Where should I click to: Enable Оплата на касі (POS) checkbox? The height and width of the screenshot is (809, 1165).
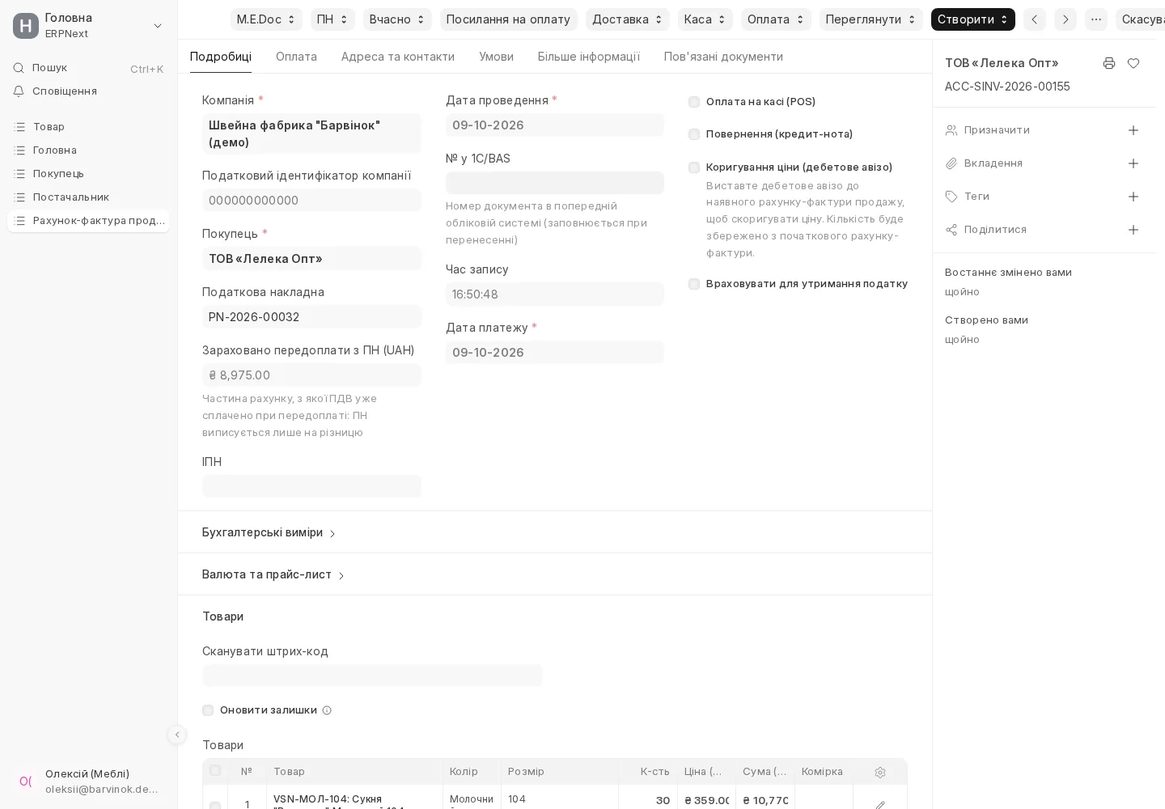(694, 102)
